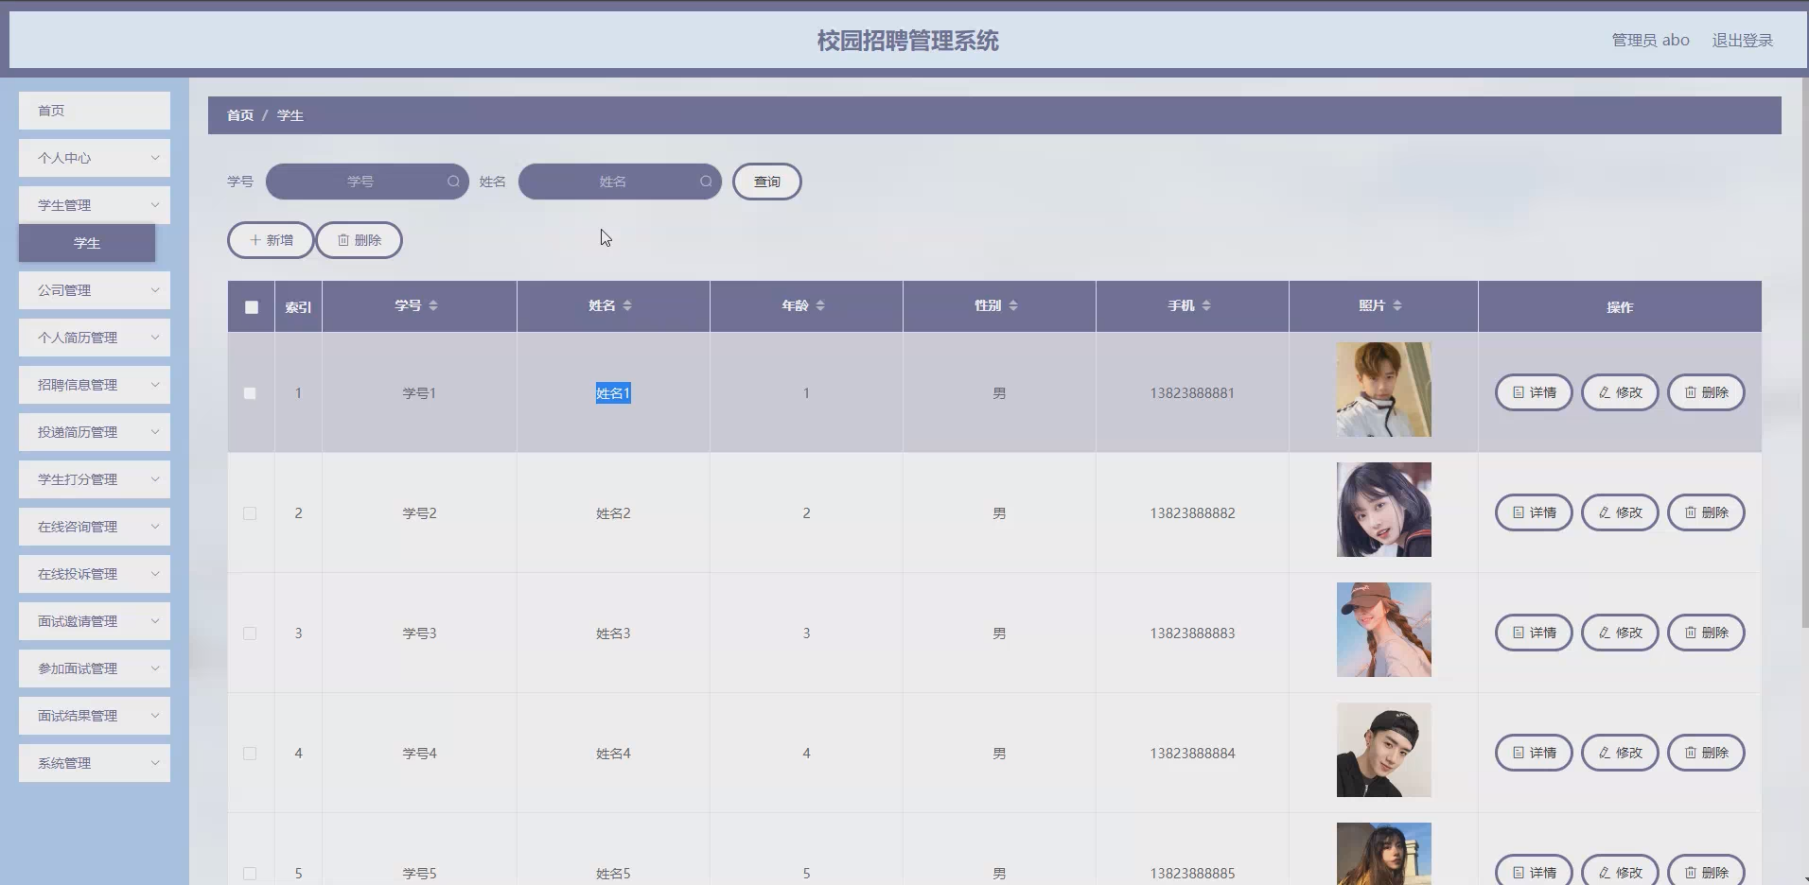
Task: Sort the 手机 column
Action: 1206,305
